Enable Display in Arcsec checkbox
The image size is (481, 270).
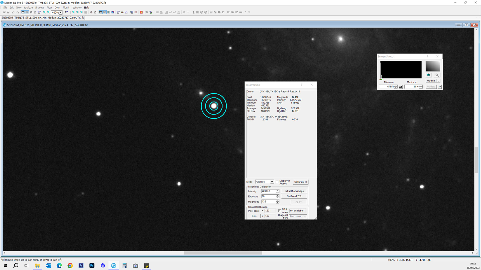(277, 182)
